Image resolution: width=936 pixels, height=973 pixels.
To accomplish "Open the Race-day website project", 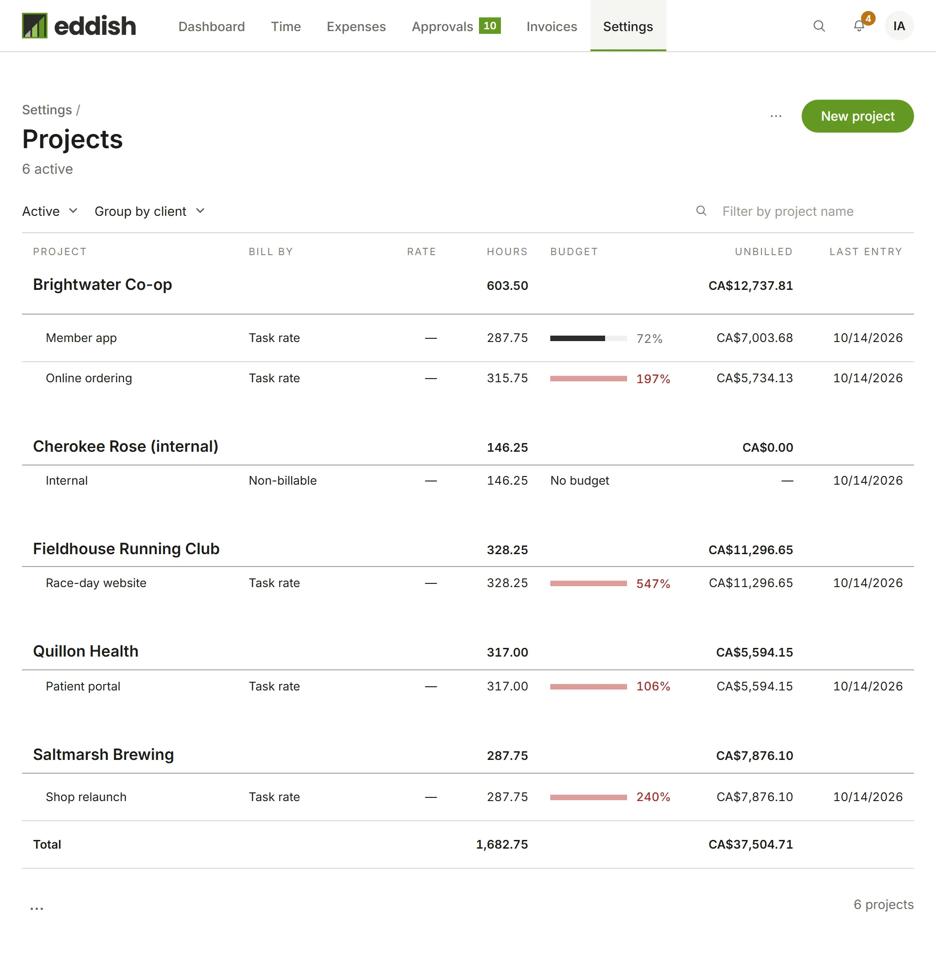I will [x=96, y=583].
